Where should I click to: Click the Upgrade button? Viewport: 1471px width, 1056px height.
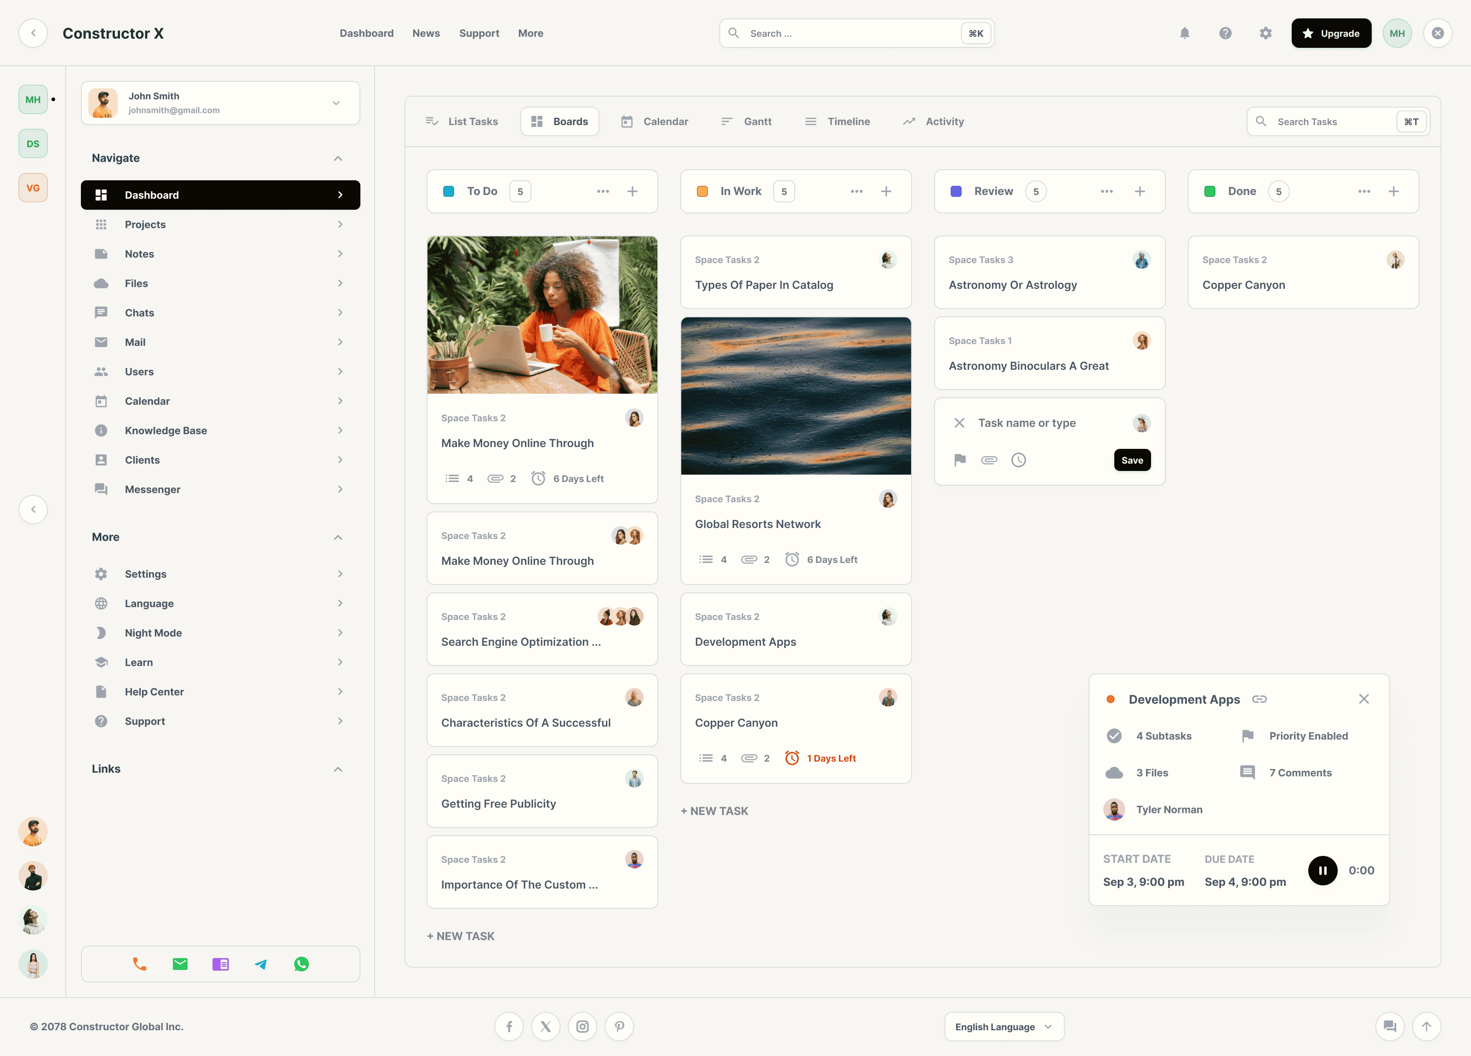coord(1330,33)
